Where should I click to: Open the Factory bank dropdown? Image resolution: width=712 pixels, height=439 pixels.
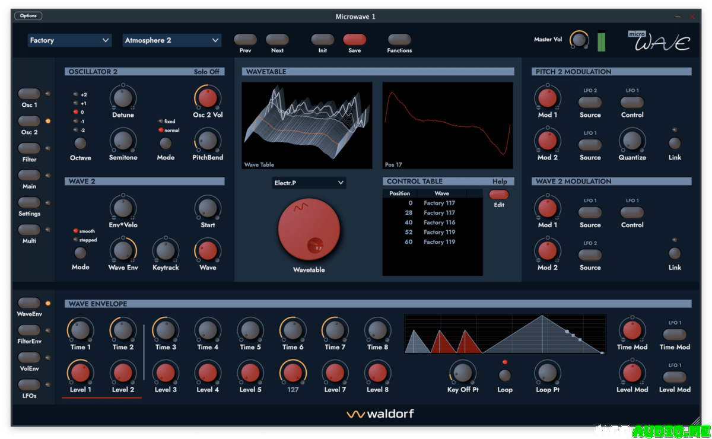(69, 40)
